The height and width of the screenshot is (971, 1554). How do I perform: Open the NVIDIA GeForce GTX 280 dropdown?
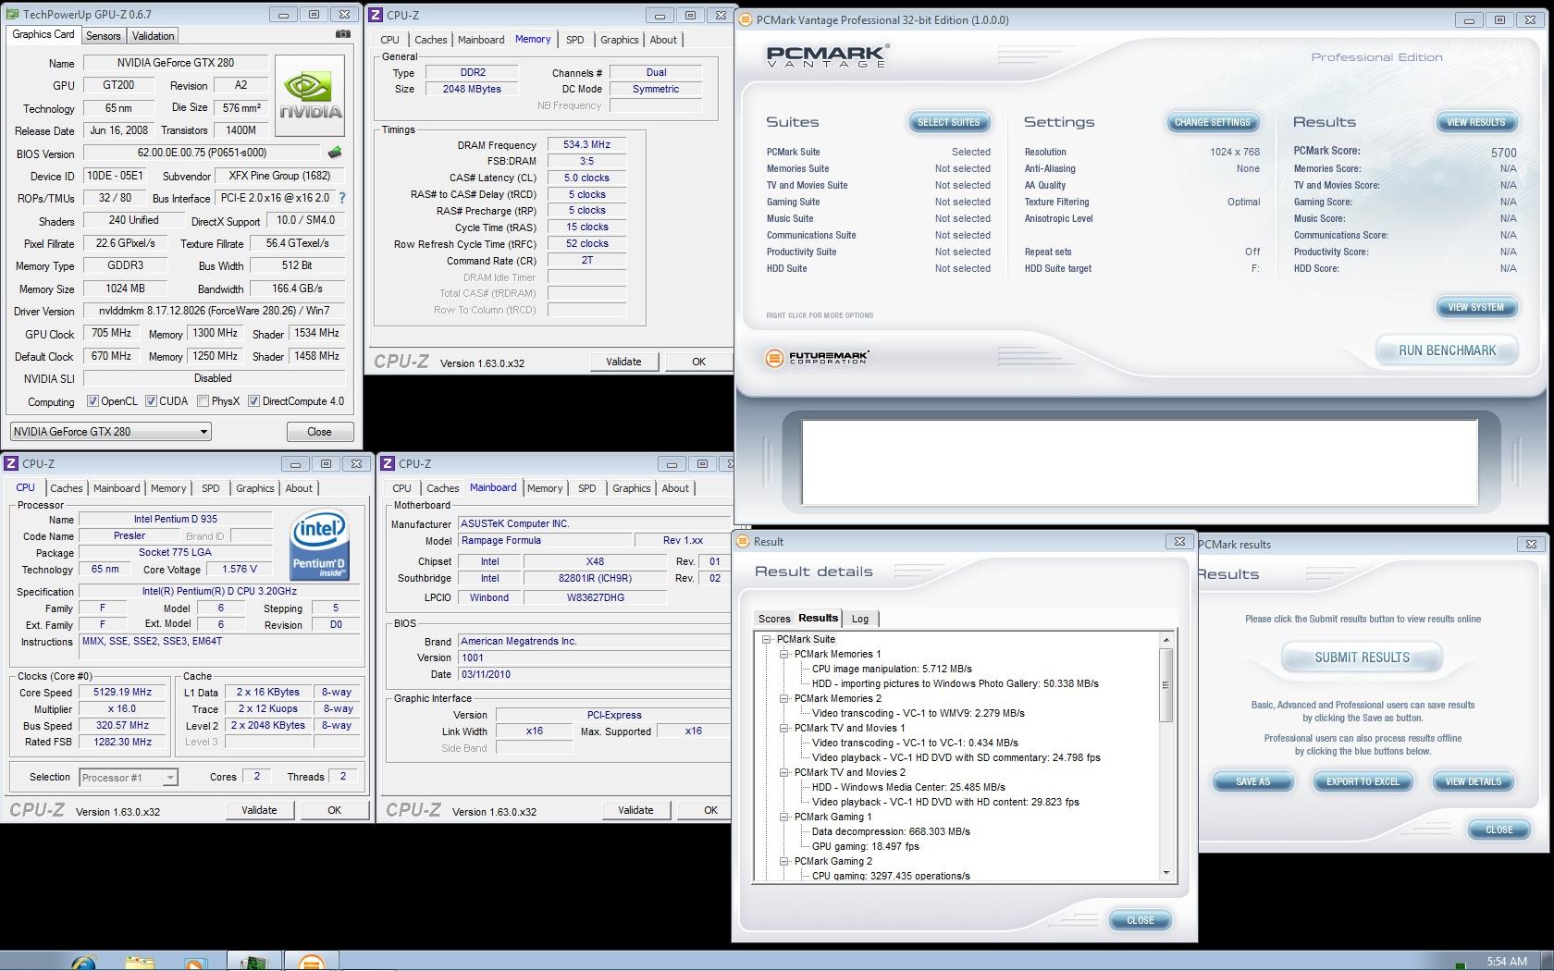pyautogui.click(x=111, y=432)
